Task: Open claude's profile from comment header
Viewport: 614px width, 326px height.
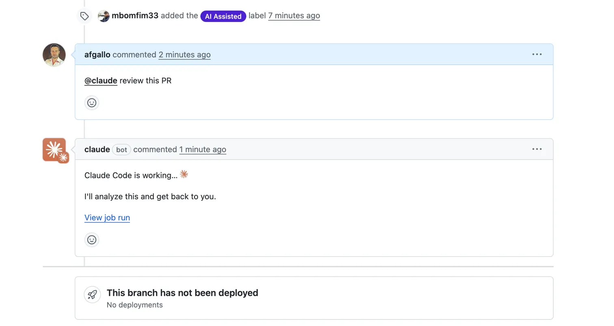Action: pyautogui.click(x=97, y=149)
